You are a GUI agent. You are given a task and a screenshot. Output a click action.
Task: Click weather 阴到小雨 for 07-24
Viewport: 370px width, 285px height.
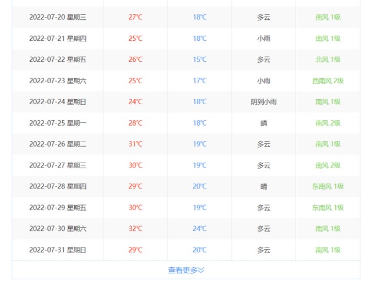click(264, 102)
